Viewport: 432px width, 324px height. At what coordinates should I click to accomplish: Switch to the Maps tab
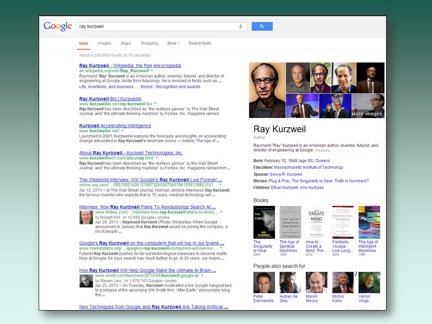126,43
